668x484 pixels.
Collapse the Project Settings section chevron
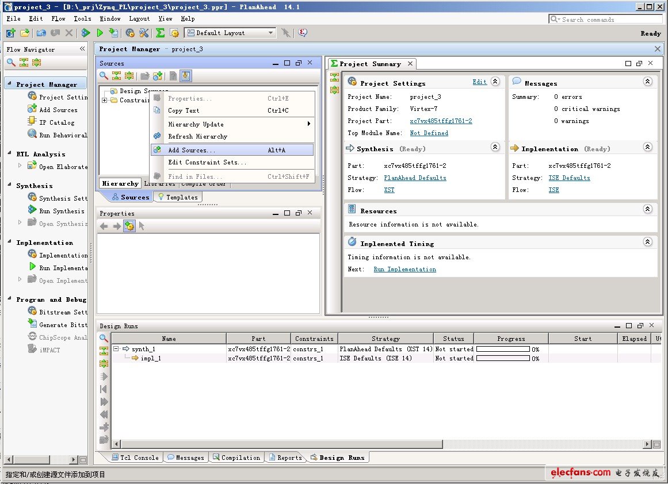495,82
